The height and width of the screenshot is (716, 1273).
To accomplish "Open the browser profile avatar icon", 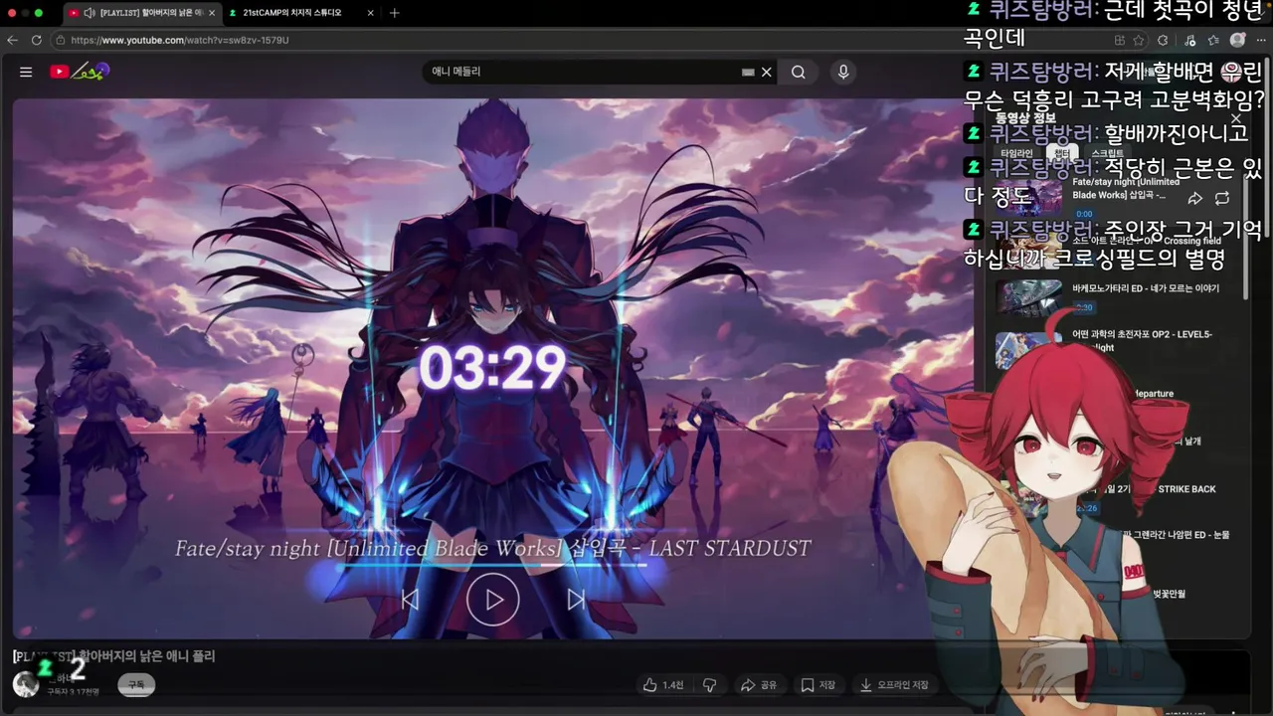I will coord(1237,40).
